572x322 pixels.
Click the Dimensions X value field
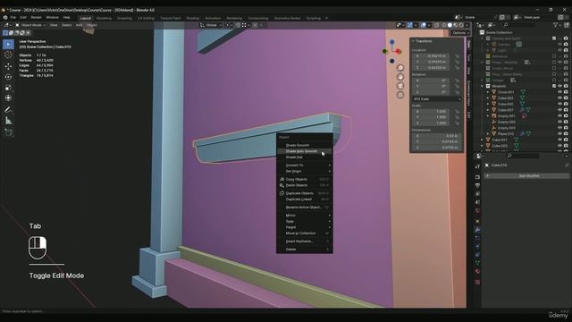click(435, 136)
